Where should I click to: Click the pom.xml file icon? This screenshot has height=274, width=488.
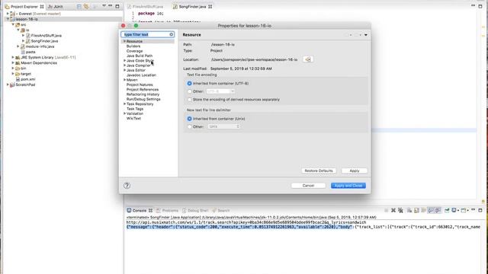click(18, 79)
